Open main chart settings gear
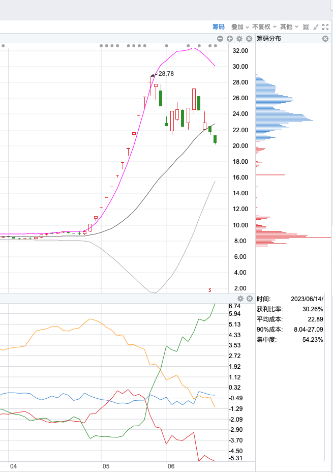The width and height of the screenshot is (333, 473). [239, 39]
